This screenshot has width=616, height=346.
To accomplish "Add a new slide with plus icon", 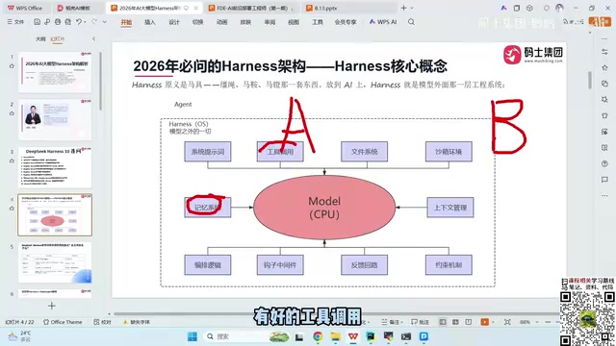I will [x=51, y=306].
